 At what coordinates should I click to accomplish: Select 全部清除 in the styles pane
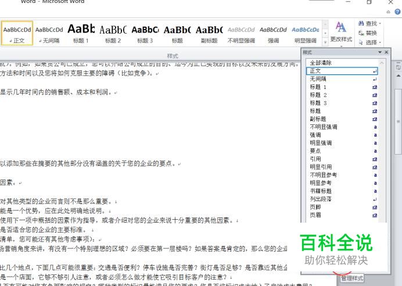pyautogui.click(x=342, y=63)
